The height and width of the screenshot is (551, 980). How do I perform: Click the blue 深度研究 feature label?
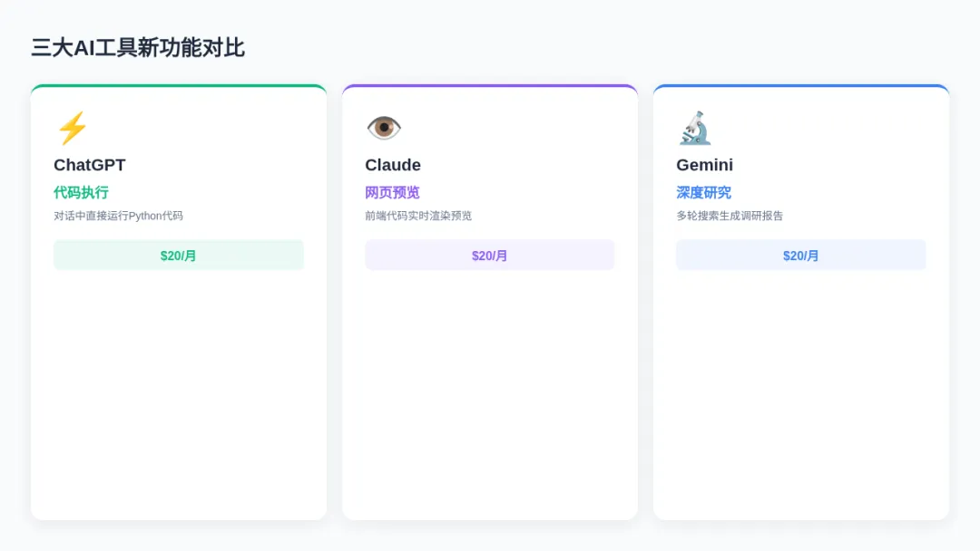click(x=704, y=193)
